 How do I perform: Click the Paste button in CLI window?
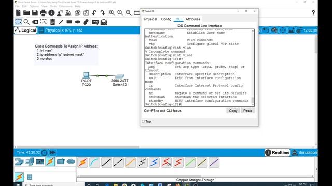(247, 111)
